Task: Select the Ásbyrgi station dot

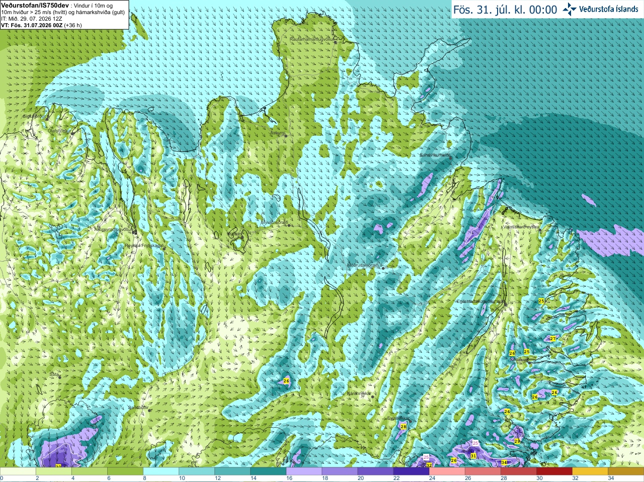Action: click(286, 136)
